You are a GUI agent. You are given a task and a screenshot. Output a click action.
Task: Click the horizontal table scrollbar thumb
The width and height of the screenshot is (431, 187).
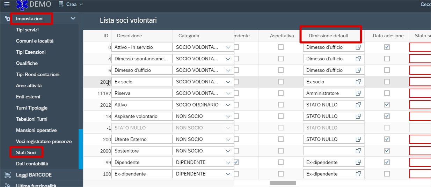click(283, 183)
